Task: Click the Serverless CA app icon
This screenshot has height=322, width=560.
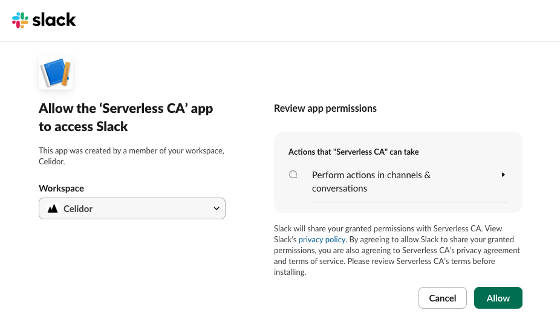Action: click(x=56, y=72)
